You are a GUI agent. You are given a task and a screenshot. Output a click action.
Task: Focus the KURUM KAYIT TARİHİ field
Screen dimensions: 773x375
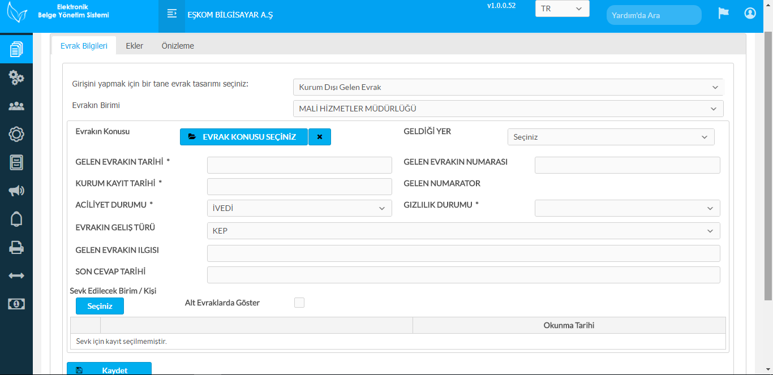(x=299, y=187)
